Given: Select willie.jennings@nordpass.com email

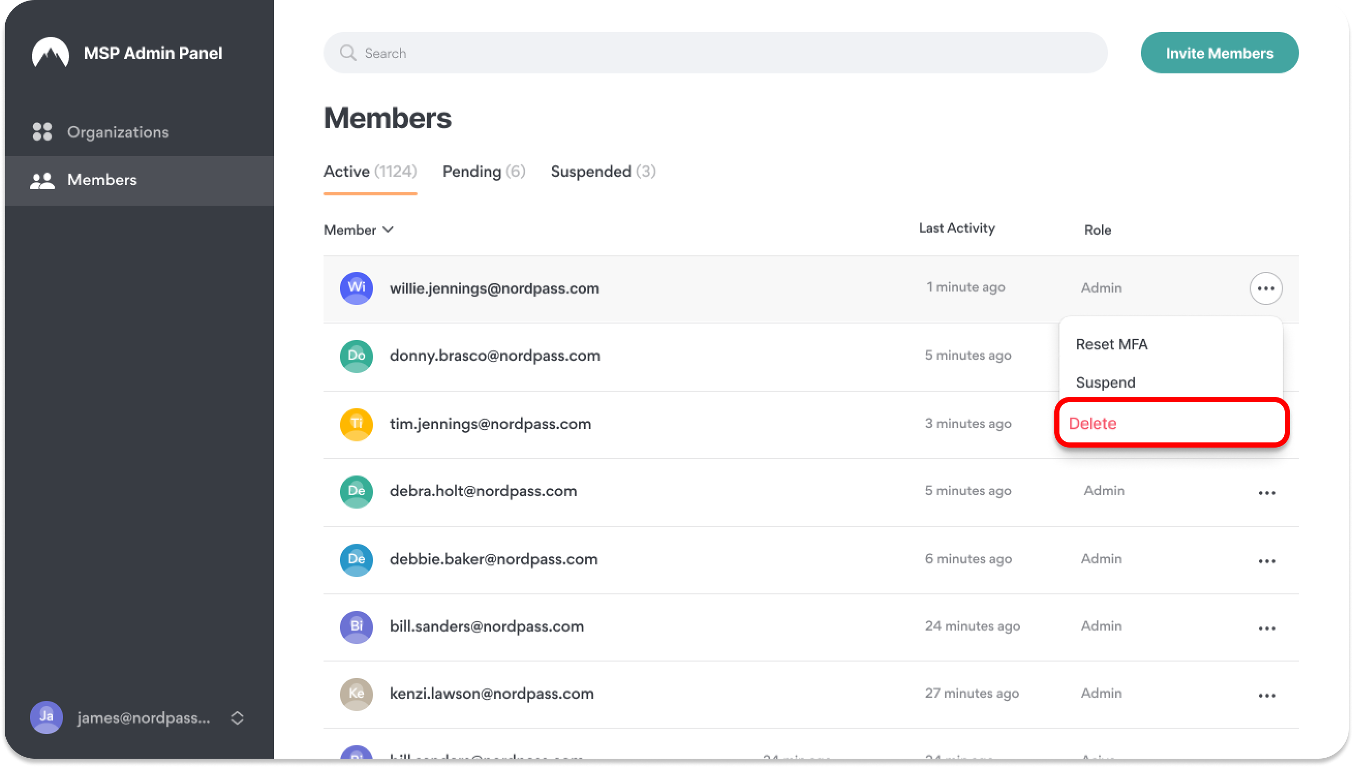Looking at the screenshot, I should tap(494, 289).
